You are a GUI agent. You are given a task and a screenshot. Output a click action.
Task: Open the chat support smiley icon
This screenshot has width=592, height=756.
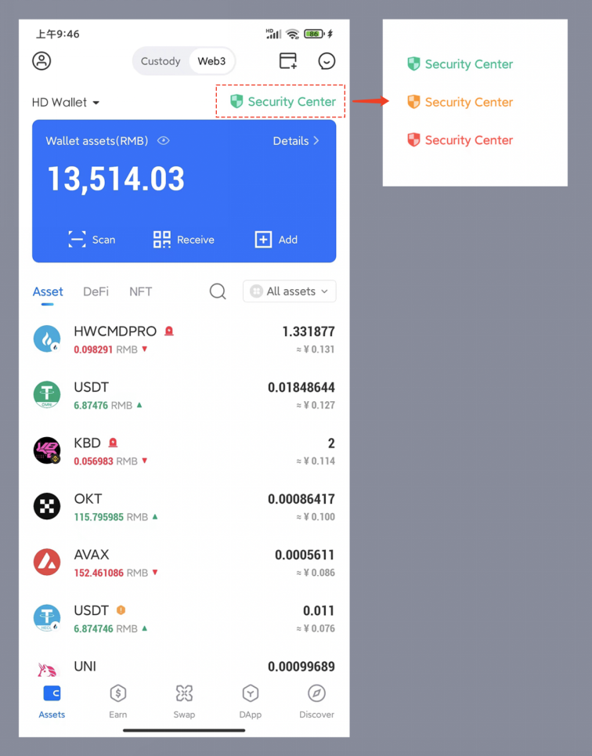coord(327,61)
